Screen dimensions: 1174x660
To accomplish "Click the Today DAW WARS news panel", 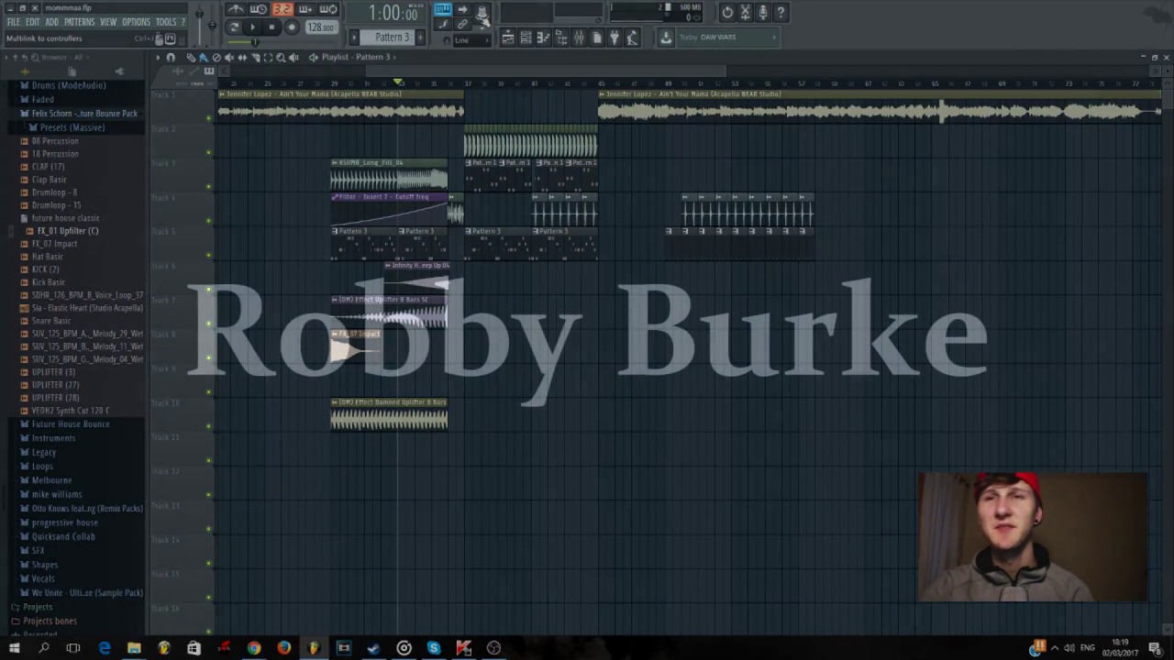I will (x=727, y=38).
